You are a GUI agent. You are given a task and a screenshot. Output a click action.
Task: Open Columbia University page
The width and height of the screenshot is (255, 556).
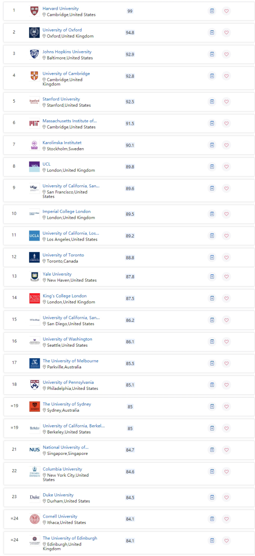click(62, 469)
